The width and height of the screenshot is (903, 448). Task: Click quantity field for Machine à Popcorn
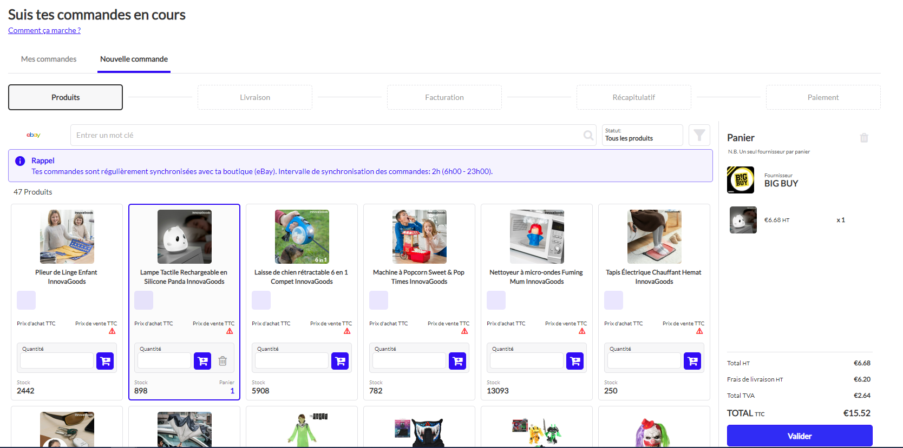409,361
